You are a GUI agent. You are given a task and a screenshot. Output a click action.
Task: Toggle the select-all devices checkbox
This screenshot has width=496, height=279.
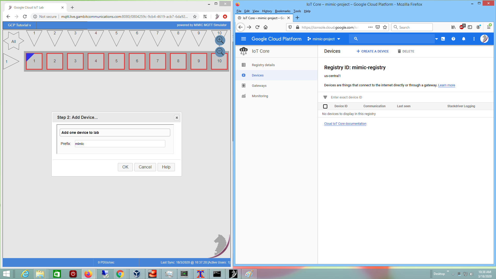click(325, 106)
